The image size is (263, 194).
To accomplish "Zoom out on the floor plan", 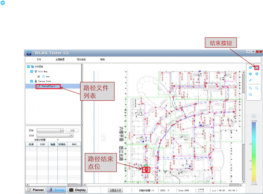I will click(x=257, y=88).
